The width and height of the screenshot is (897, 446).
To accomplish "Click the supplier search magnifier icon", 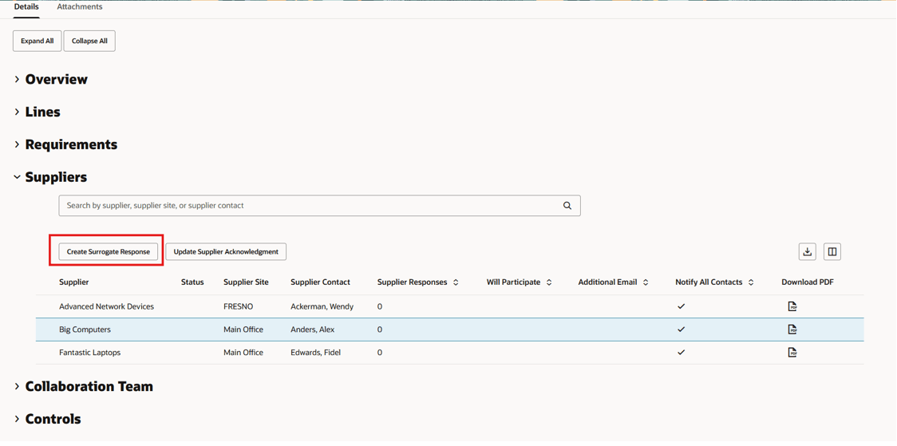I will [567, 206].
